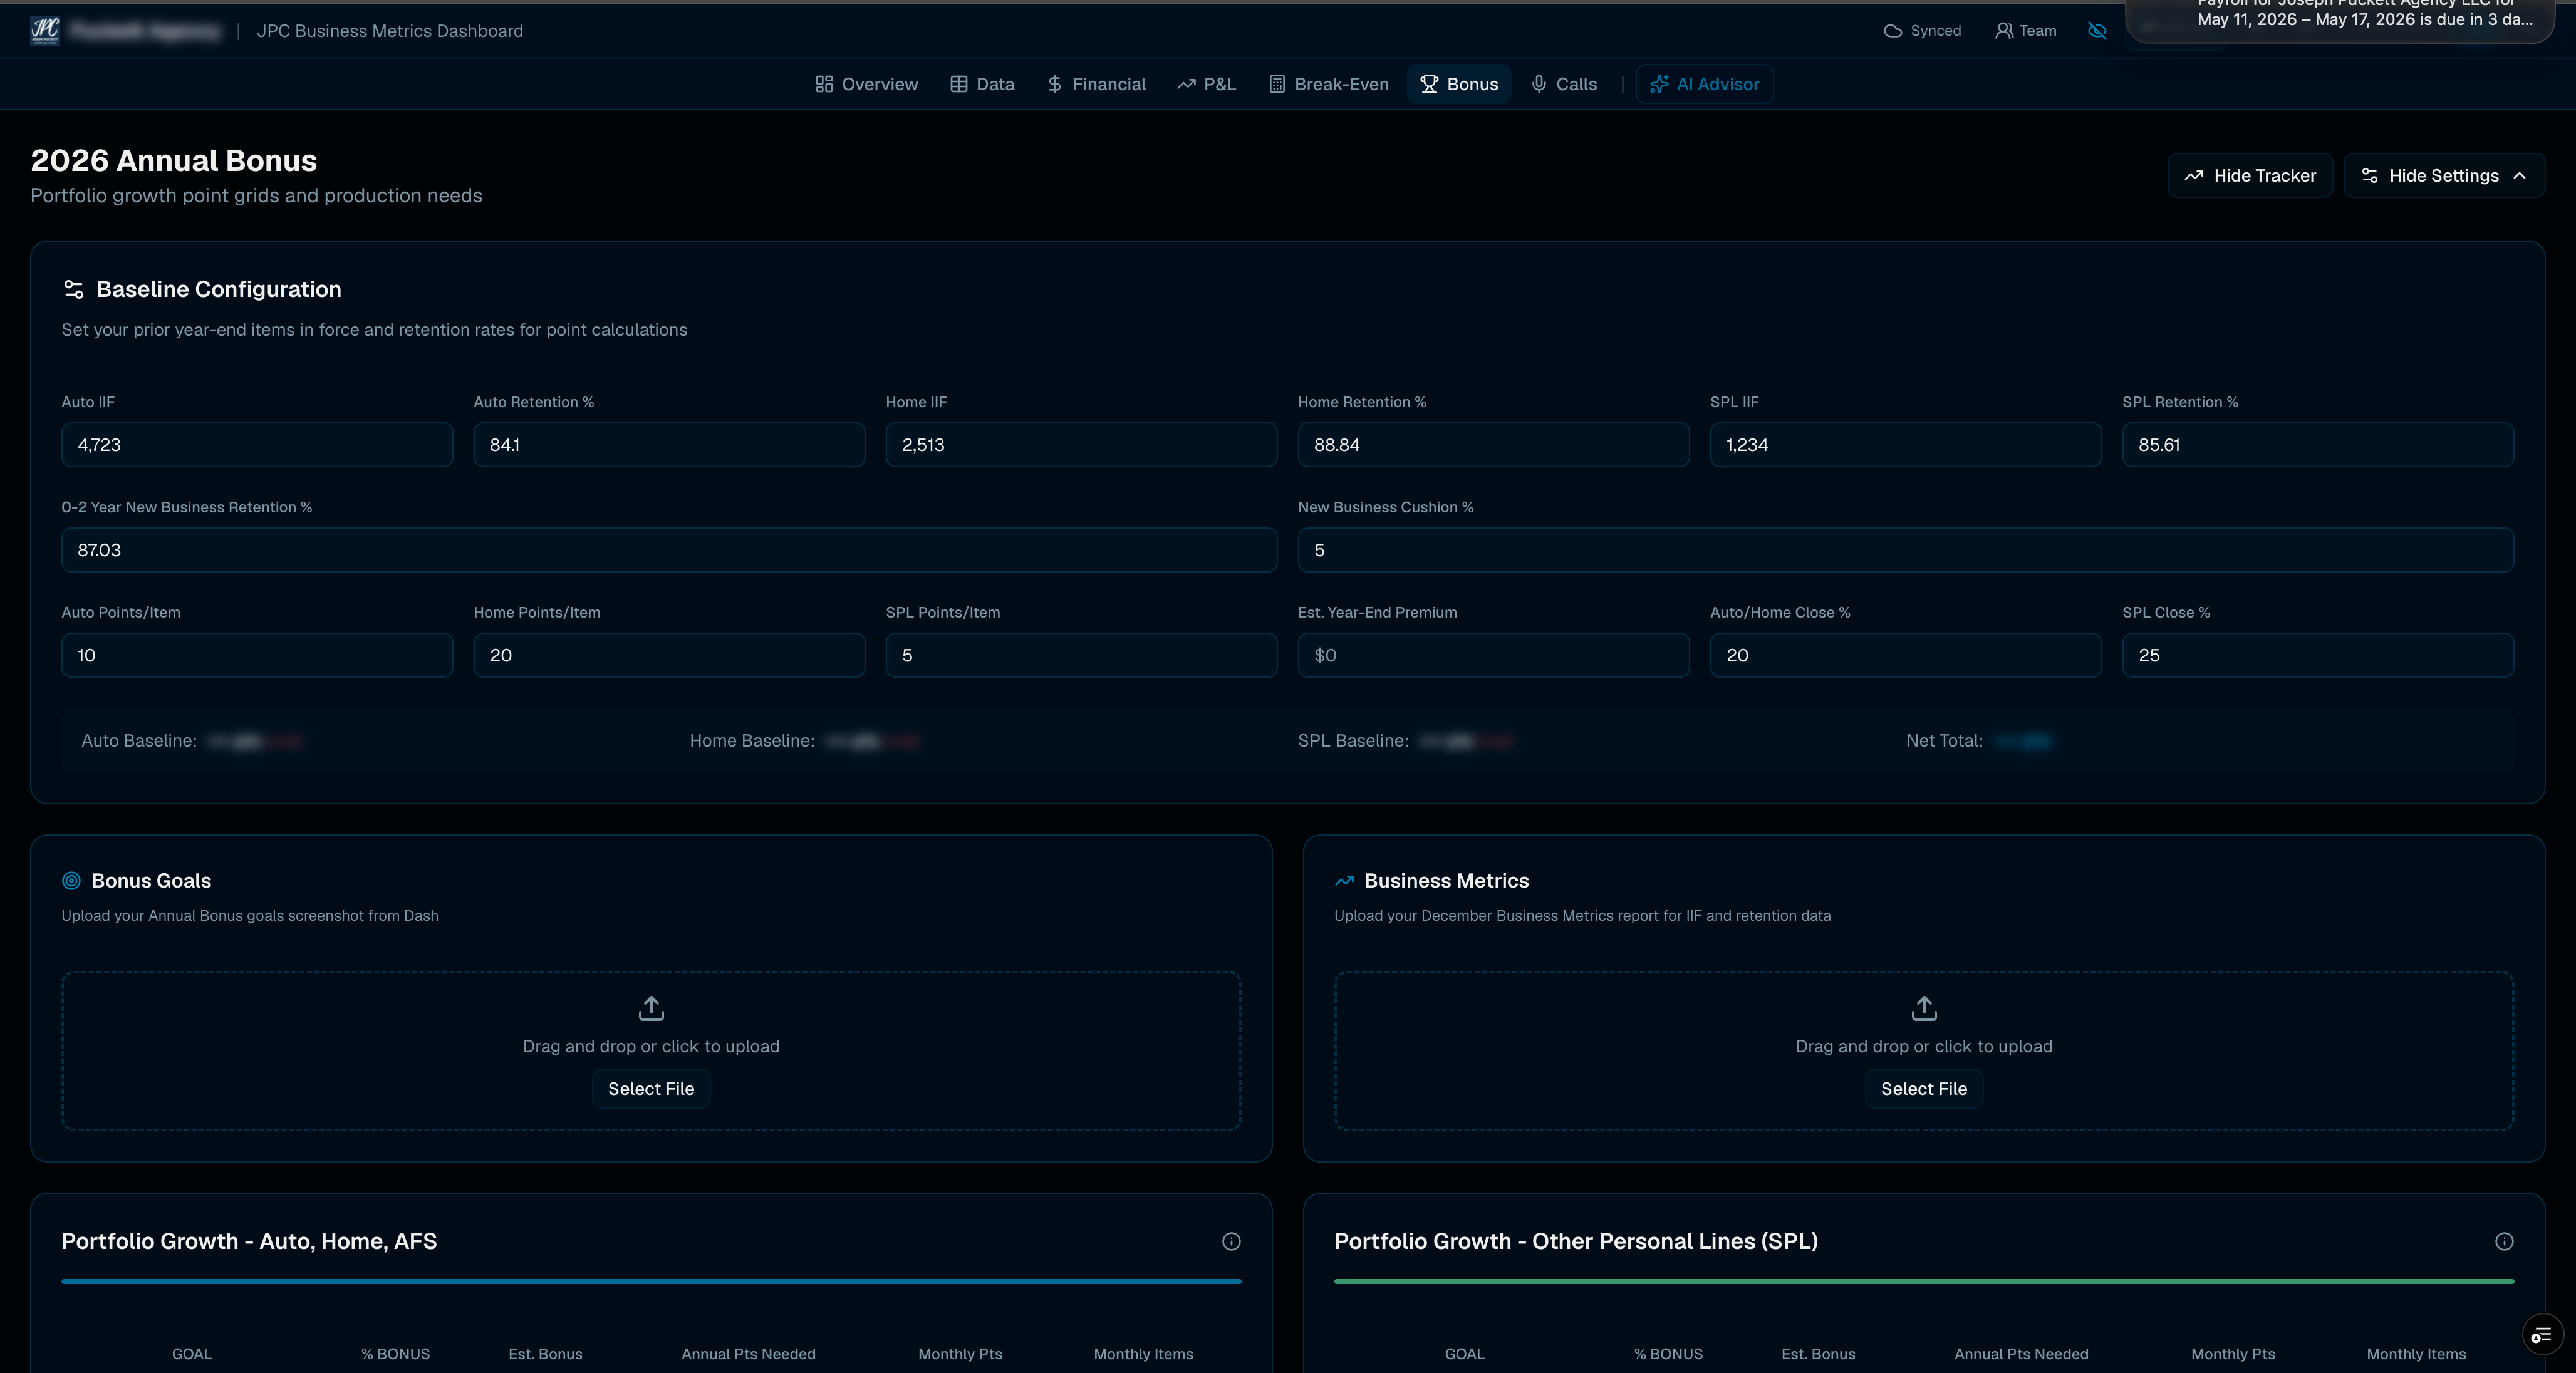
Task: Open the Team members icon
Action: tap(2004, 31)
